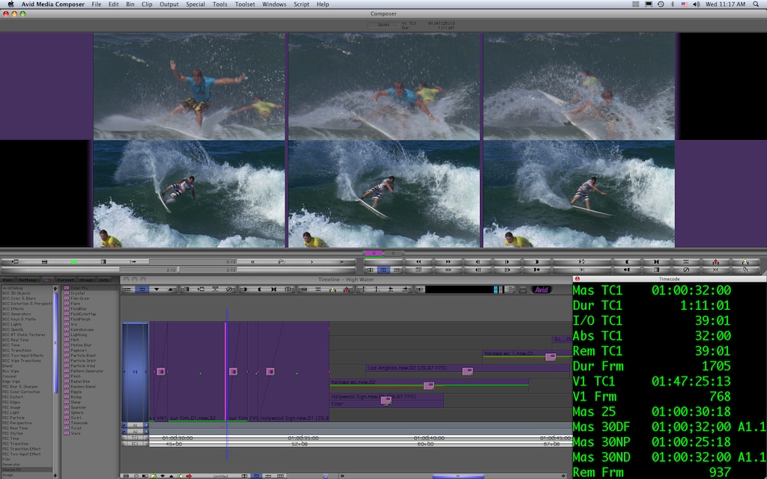Image resolution: width=767 pixels, height=479 pixels.
Task: Select the Blend effect category
Action: [x=7, y=365]
